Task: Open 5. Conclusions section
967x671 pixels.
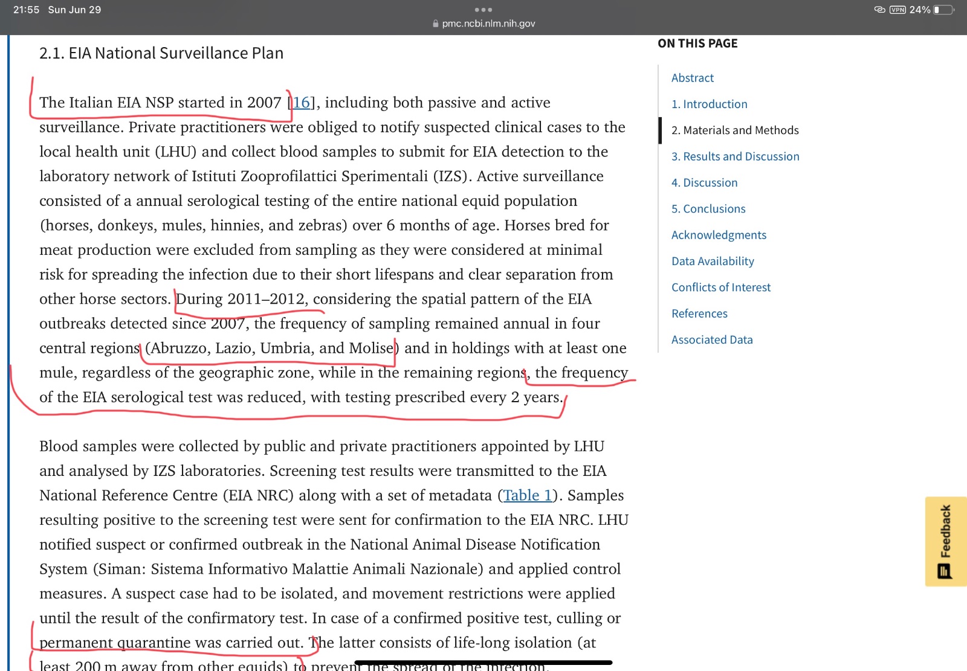Action: point(708,208)
